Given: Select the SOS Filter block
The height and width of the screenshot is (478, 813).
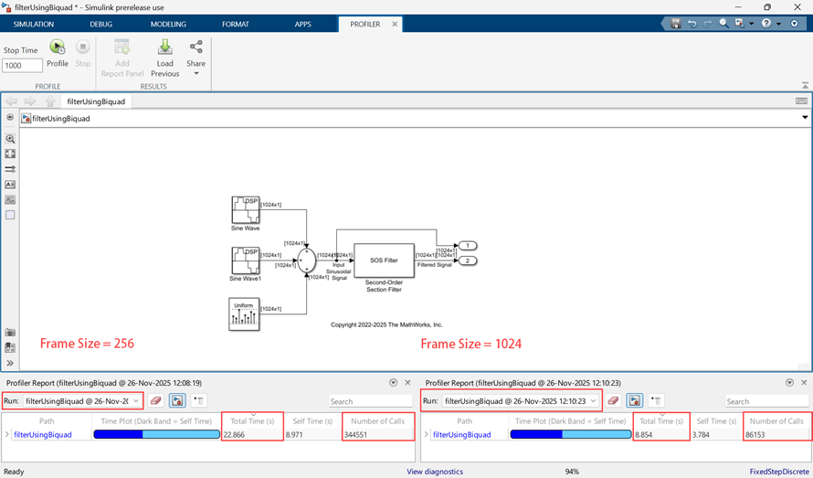Looking at the screenshot, I should point(385,260).
